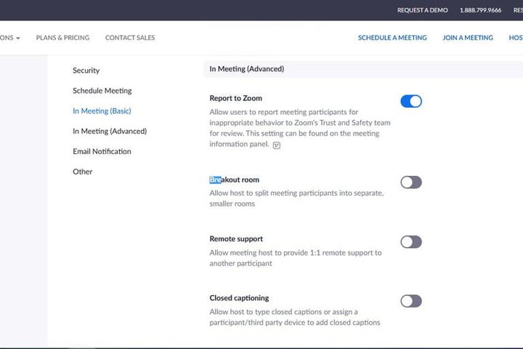
Task: Expand the Host a Meeting dropdown
Action: (515, 38)
